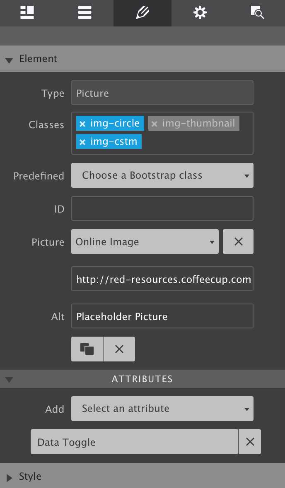Collapse the ATTRIBUTES section

click(9, 379)
